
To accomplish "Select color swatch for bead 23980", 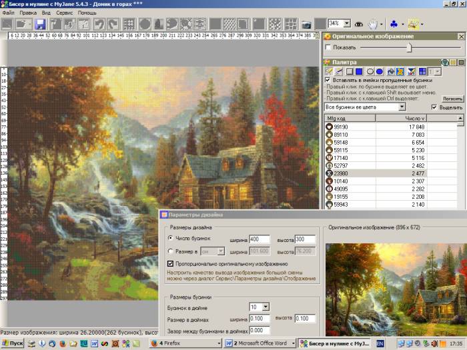I will (329, 173).
